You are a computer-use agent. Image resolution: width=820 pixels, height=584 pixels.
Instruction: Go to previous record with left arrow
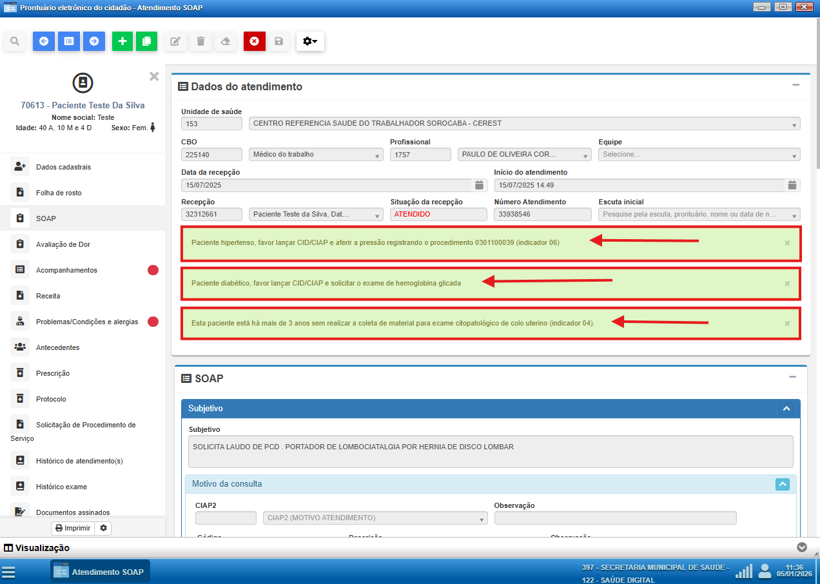click(x=44, y=41)
